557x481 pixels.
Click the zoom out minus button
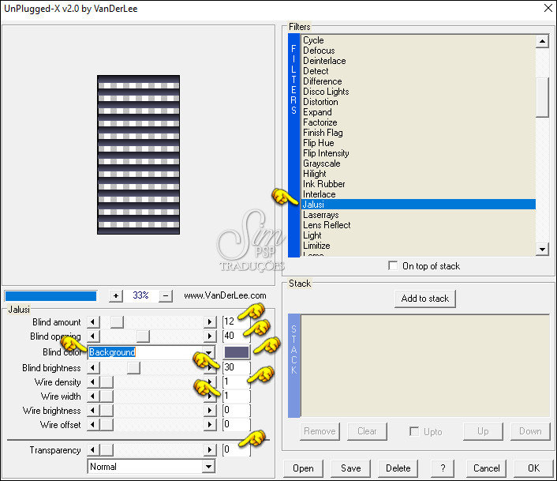[166, 295]
